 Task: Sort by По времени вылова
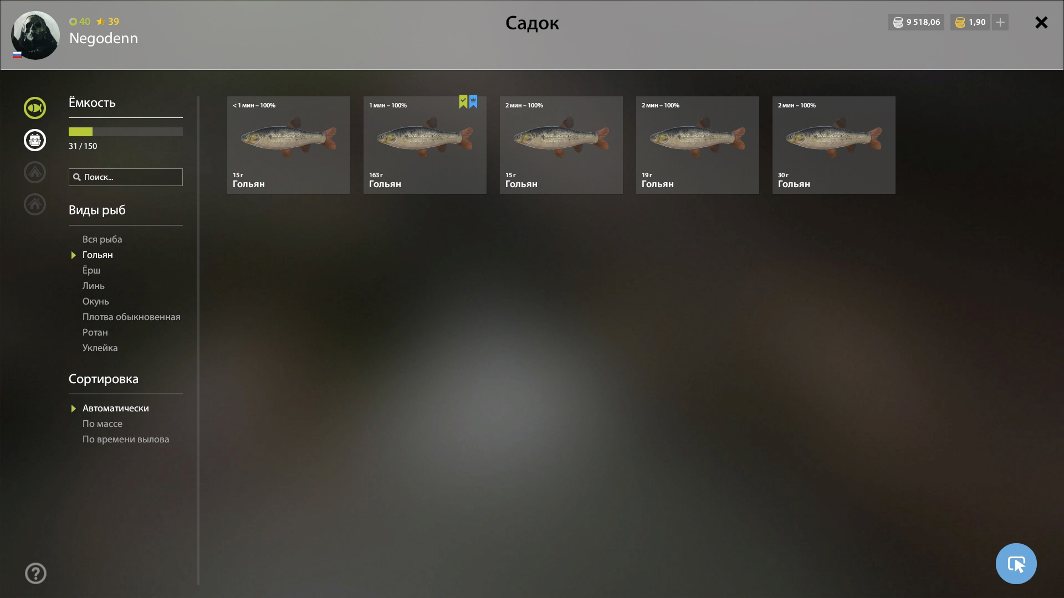[x=126, y=439]
